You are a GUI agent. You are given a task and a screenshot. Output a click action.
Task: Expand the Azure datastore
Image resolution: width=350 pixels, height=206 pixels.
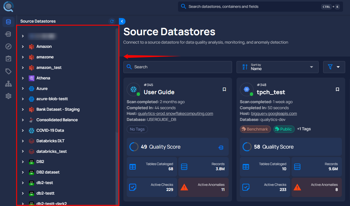coord(23,88)
